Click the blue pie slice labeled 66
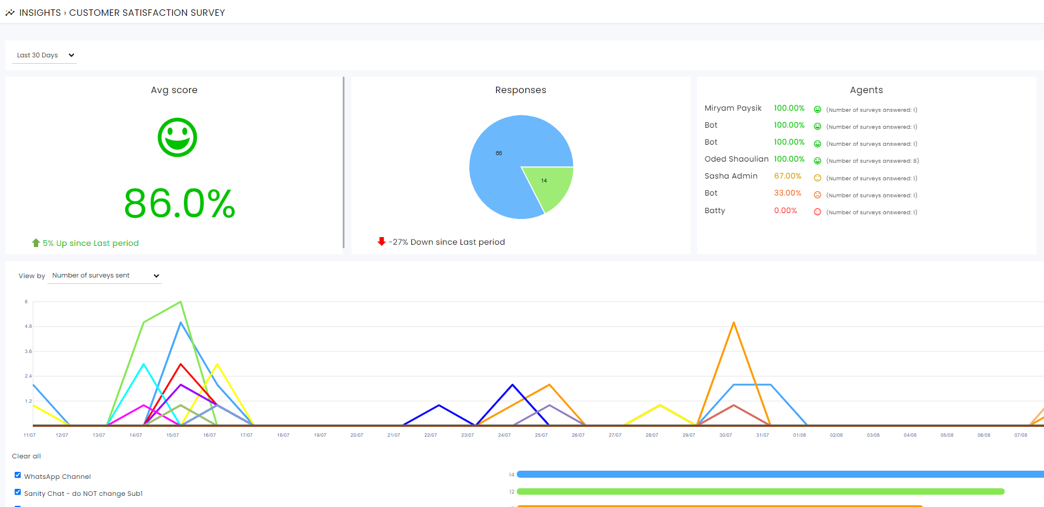1044x507 pixels. (499, 153)
